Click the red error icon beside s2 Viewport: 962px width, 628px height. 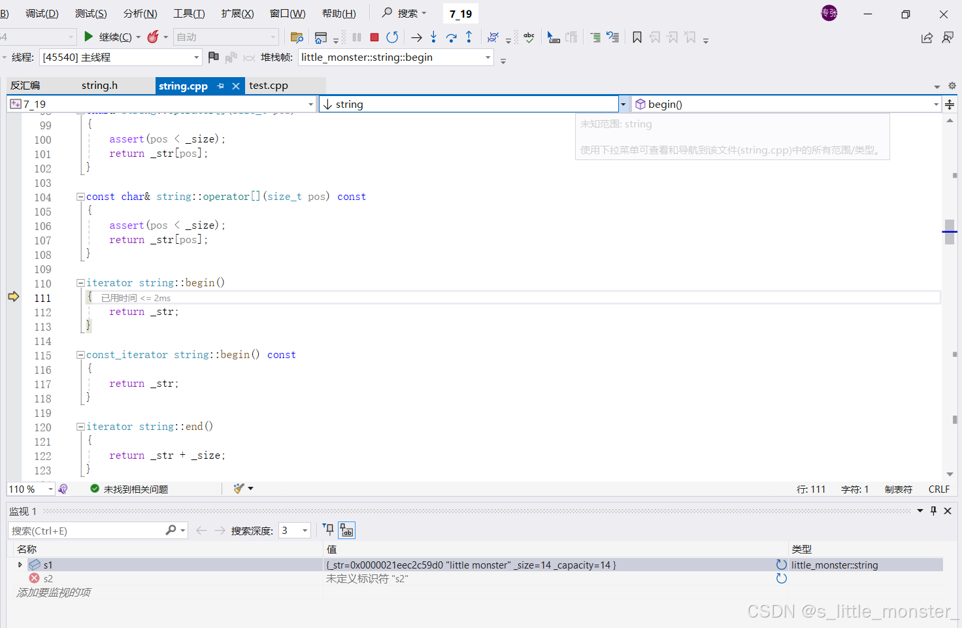(x=34, y=578)
